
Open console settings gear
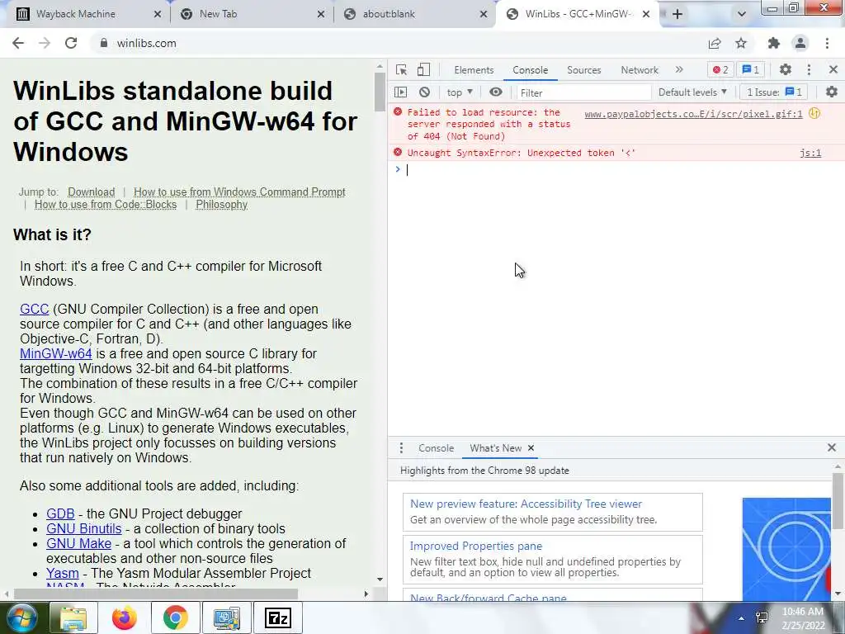pos(832,92)
